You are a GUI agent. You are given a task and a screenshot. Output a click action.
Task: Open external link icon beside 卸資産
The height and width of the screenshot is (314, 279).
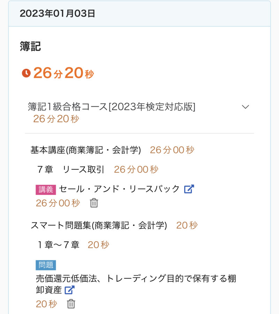pos(70,290)
